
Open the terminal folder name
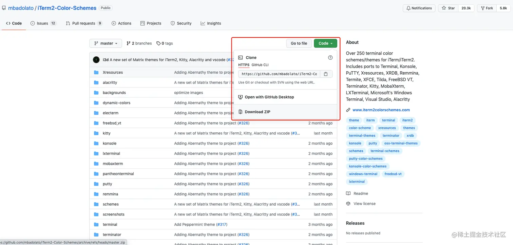(x=110, y=225)
